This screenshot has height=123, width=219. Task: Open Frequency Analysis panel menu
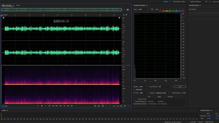click(x=147, y=5)
